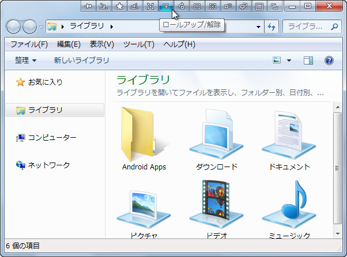
Task: Click the curved arrow monitor button in title bar
Action: 182,6
